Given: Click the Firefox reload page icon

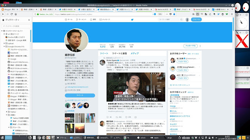Looking at the screenshot, I should click(x=11, y=14).
